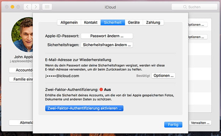Switch to the Kontakt tab
This screenshot has height=136, width=221.
(91, 22)
